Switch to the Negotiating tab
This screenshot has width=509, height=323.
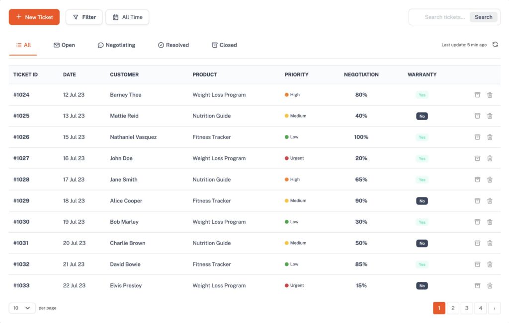click(x=116, y=45)
